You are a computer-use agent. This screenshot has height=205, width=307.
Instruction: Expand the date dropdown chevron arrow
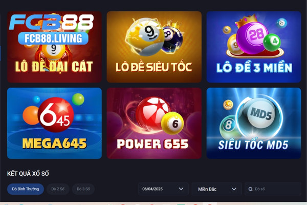(181, 189)
